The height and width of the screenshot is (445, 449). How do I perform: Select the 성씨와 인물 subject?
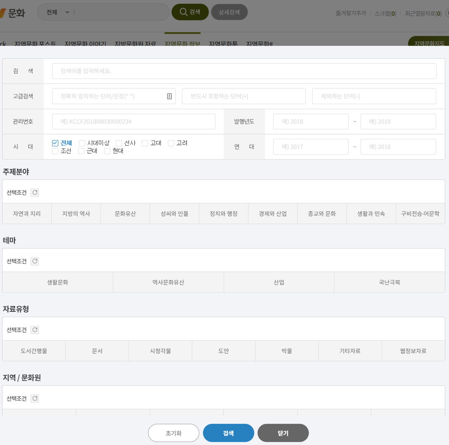tap(174, 214)
